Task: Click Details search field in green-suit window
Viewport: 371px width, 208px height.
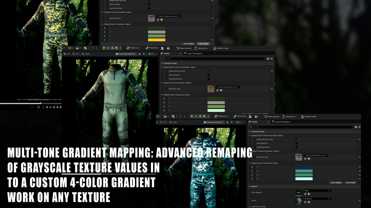Action: pyautogui.click(x=213, y=59)
